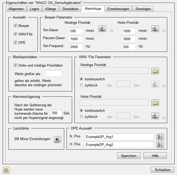Test the low priority WAV file
The width and height of the screenshot is (177, 175).
coord(155,84)
